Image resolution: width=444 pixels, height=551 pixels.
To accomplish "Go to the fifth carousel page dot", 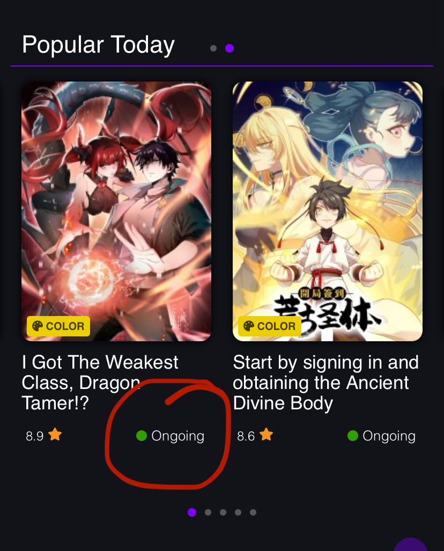I will [253, 512].
